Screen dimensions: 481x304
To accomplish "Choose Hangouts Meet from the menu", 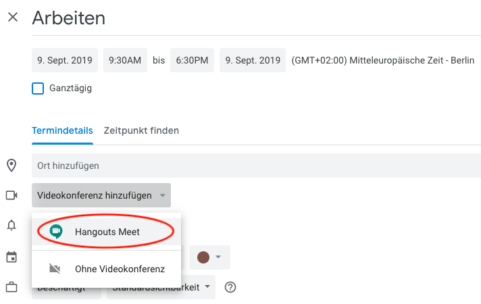I will (107, 232).
